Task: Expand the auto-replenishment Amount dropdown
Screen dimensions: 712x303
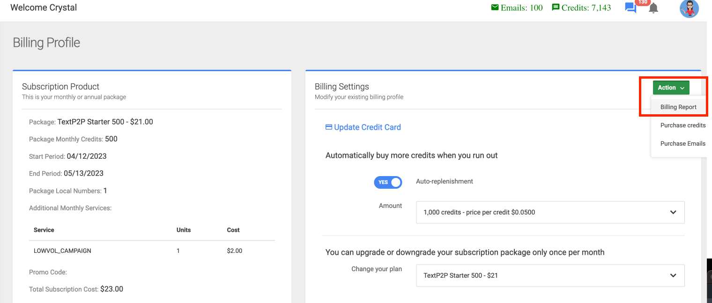Action: pyautogui.click(x=550, y=212)
